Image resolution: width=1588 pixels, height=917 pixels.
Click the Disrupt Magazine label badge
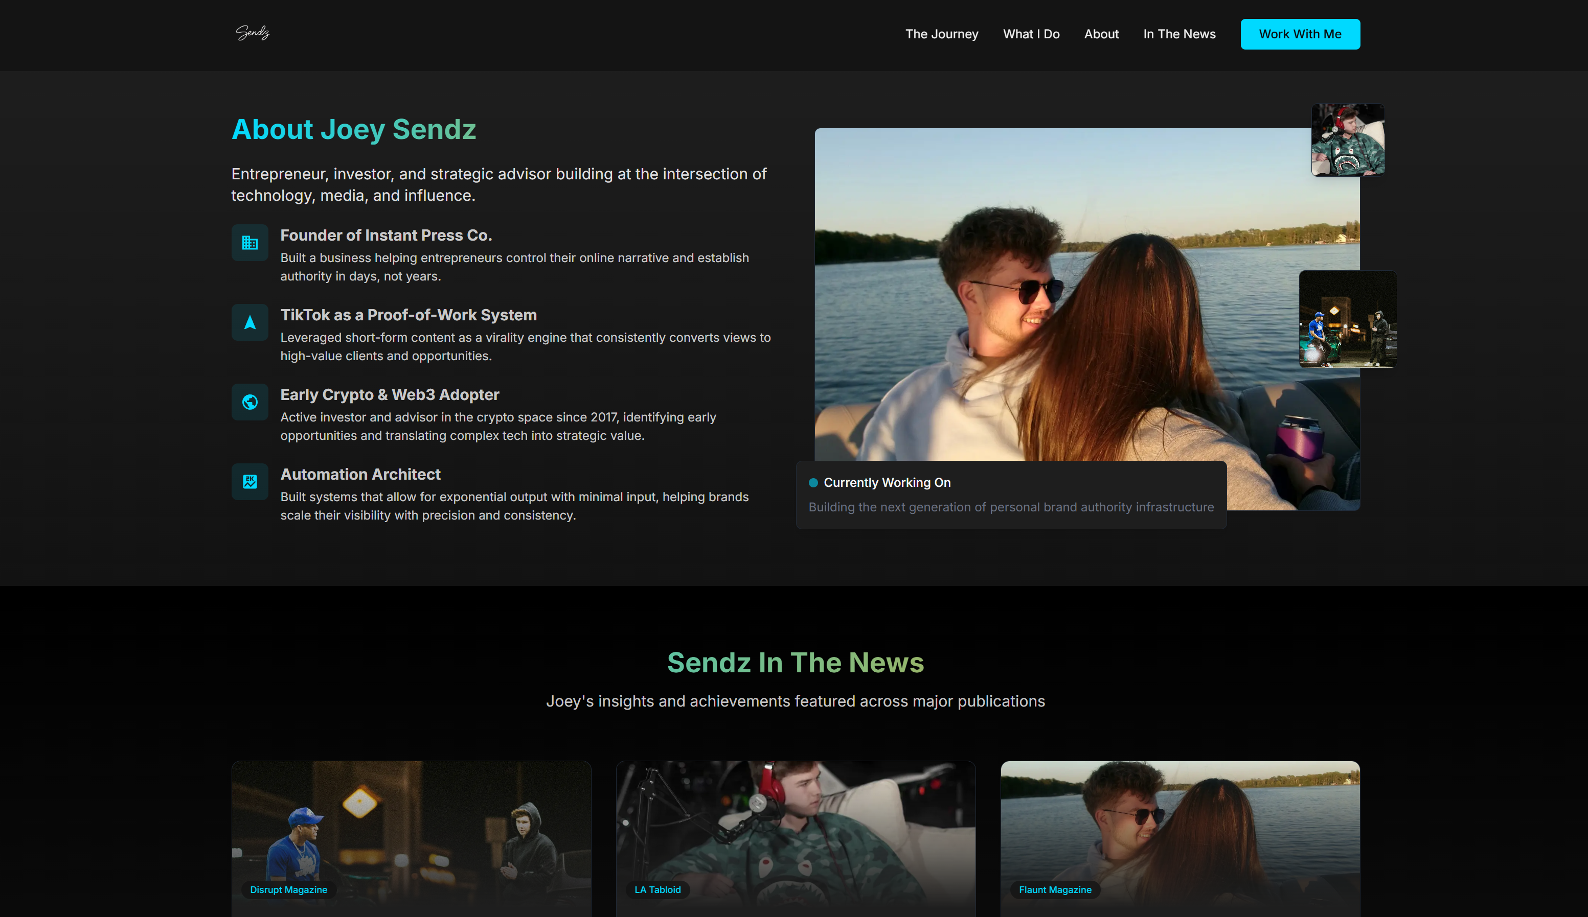pos(289,890)
